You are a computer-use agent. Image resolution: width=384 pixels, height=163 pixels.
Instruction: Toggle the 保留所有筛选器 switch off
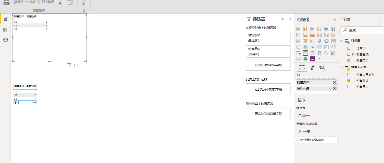[306, 131]
